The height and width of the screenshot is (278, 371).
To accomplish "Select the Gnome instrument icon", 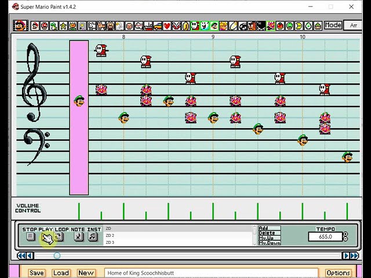I will tap(318, 25).
